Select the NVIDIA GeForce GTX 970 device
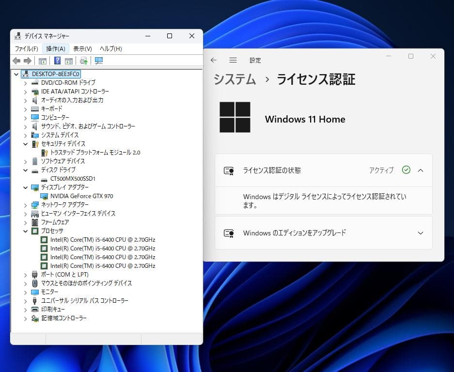Screen dimensions: 454x372 [80, 196]
